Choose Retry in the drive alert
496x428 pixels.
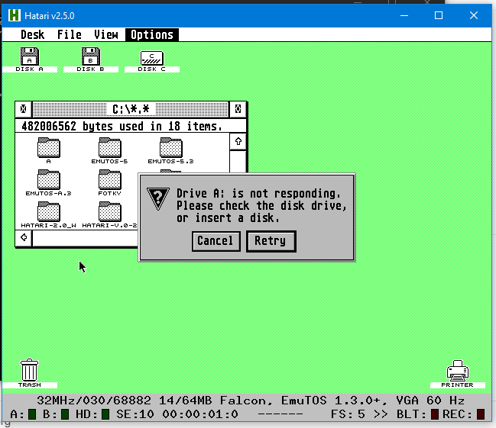click(x=271, y=241)
